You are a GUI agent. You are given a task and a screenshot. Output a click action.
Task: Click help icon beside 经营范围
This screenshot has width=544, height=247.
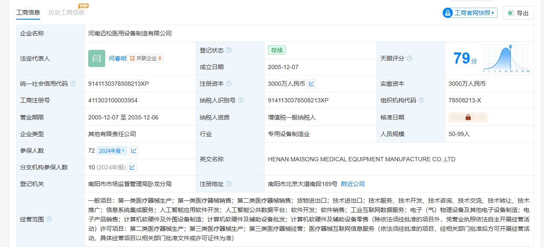click(x=49, y=219)
